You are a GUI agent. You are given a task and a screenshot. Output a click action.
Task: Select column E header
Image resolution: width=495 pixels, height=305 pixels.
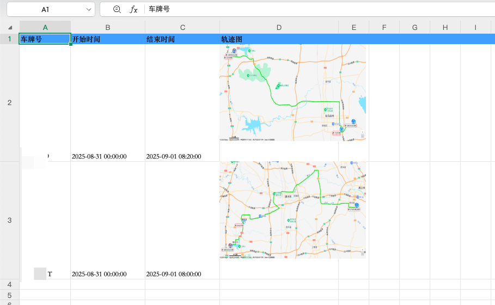click(x=354, y=27)
